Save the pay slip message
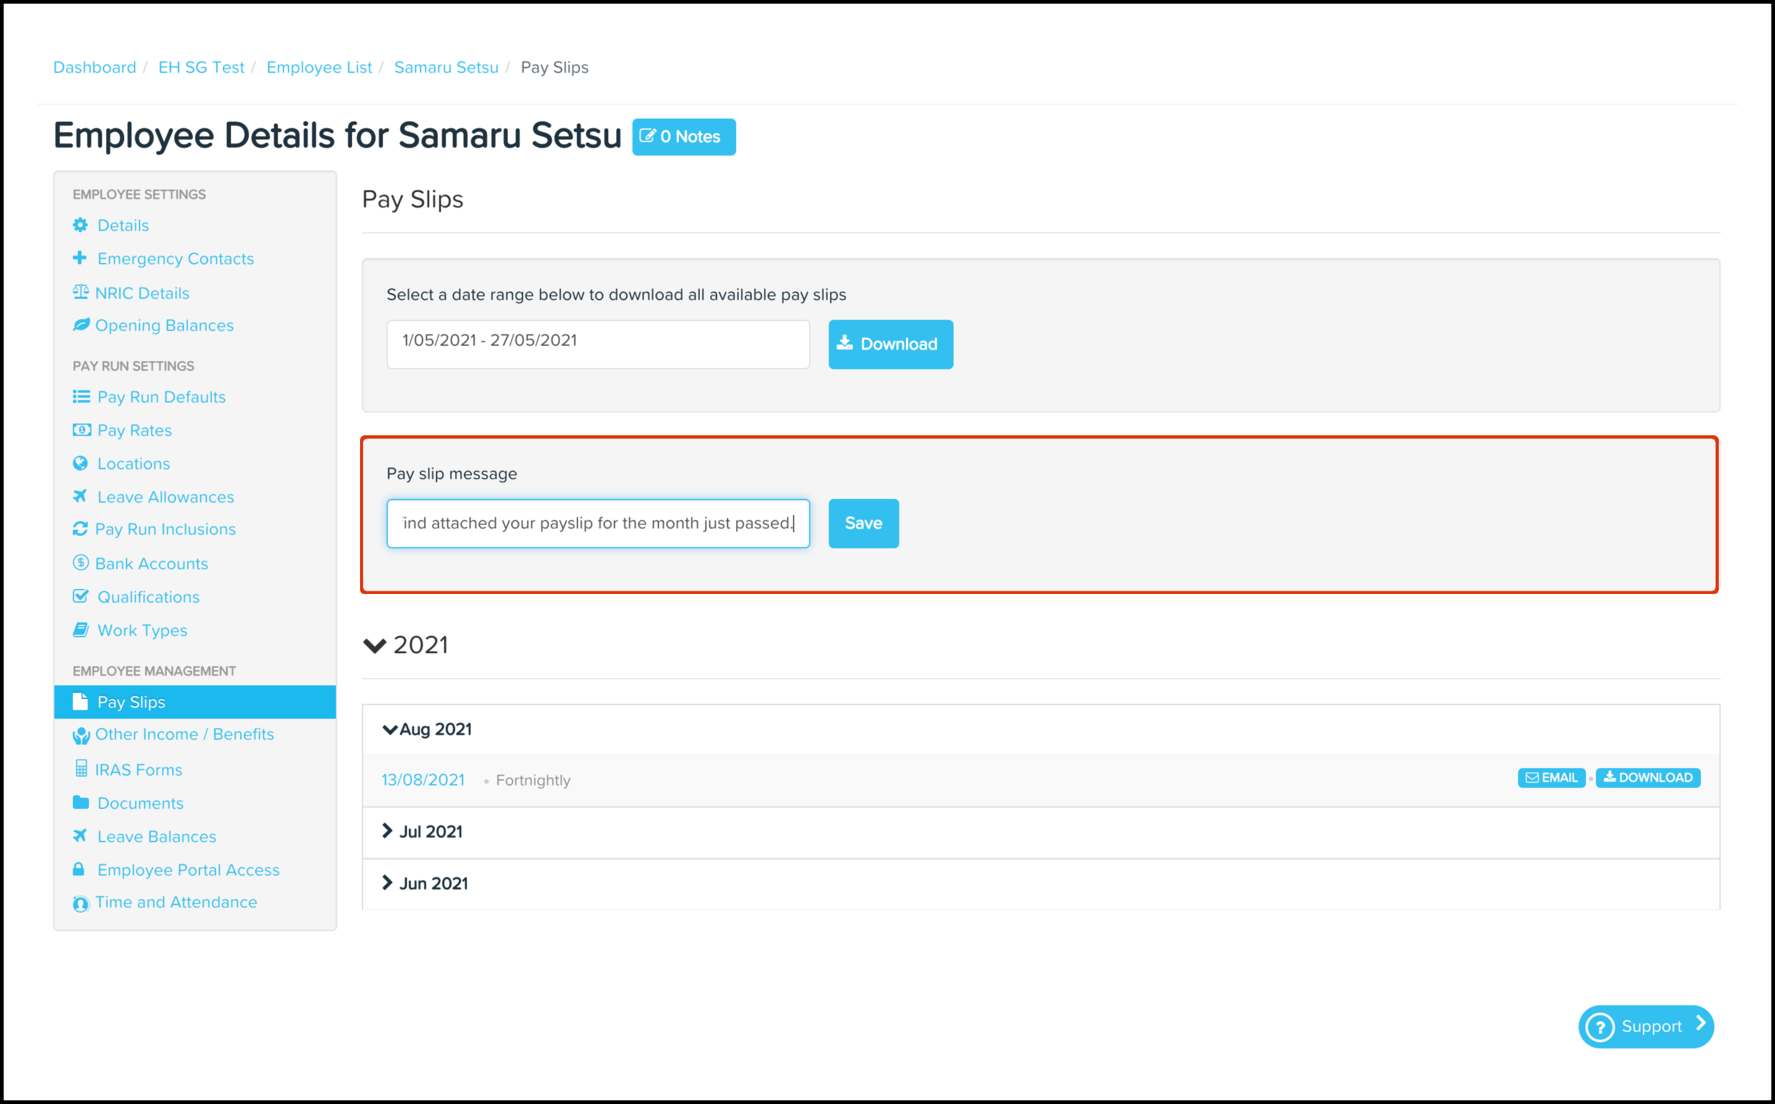Screen dimensions: 1775x1104 coord(863,523)
